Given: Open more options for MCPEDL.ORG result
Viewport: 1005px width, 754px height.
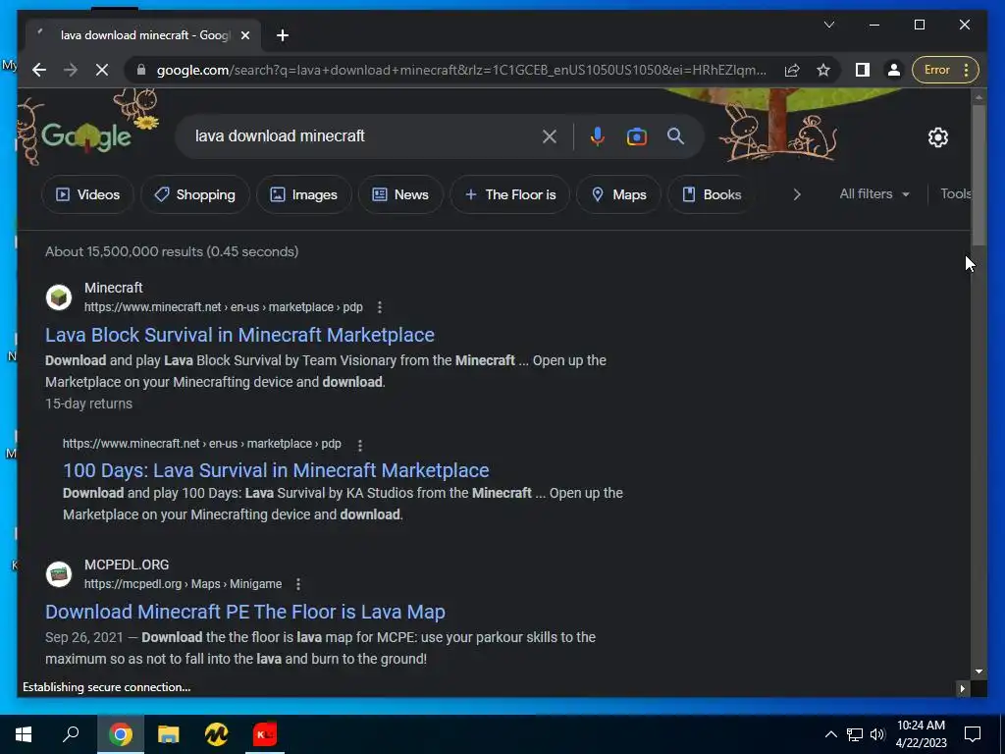Looking at the screenshot, I should [x=298, y=584].
